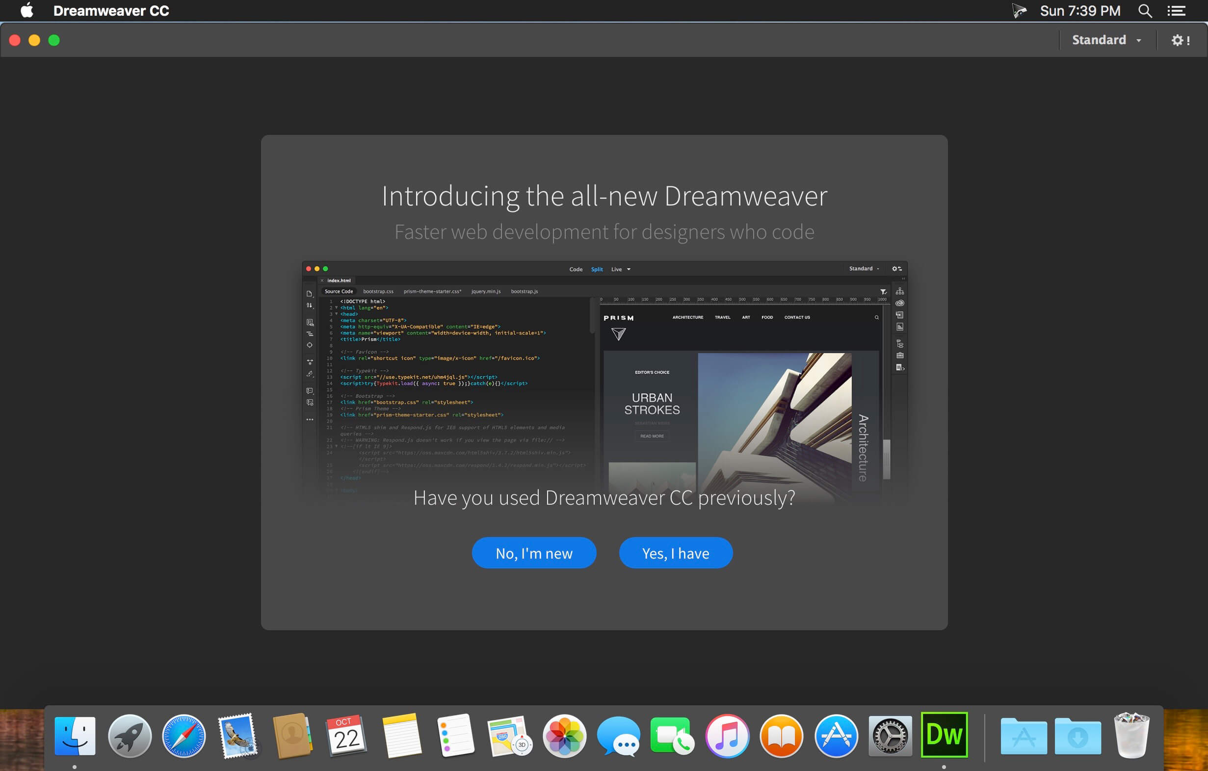This screenshot has width=1208, height=771.
Task: Open the Standard workspace dropdown
Action: 1106,40
